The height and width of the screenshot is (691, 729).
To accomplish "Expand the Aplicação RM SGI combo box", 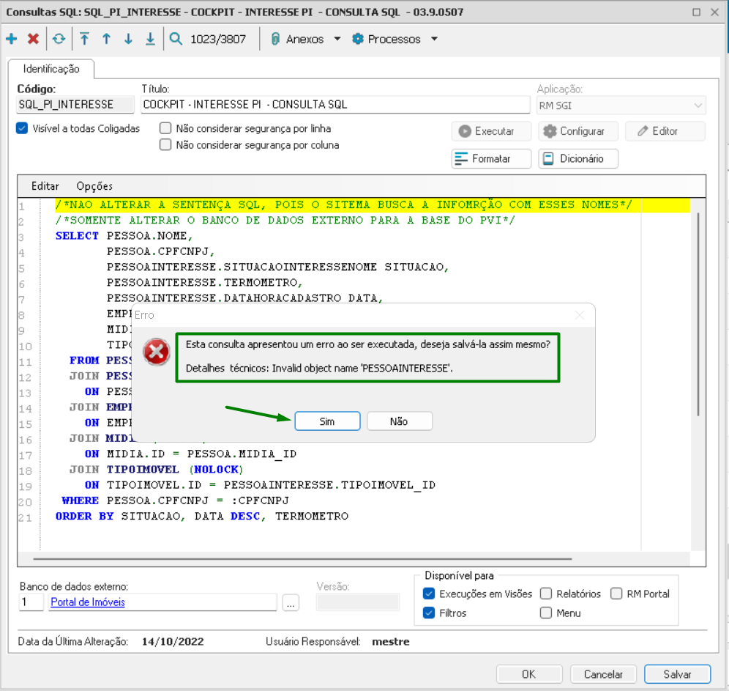I will point(698,106).
